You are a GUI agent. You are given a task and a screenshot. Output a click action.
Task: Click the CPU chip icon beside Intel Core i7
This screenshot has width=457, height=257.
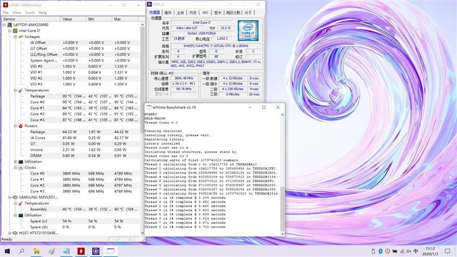[15, 31]
